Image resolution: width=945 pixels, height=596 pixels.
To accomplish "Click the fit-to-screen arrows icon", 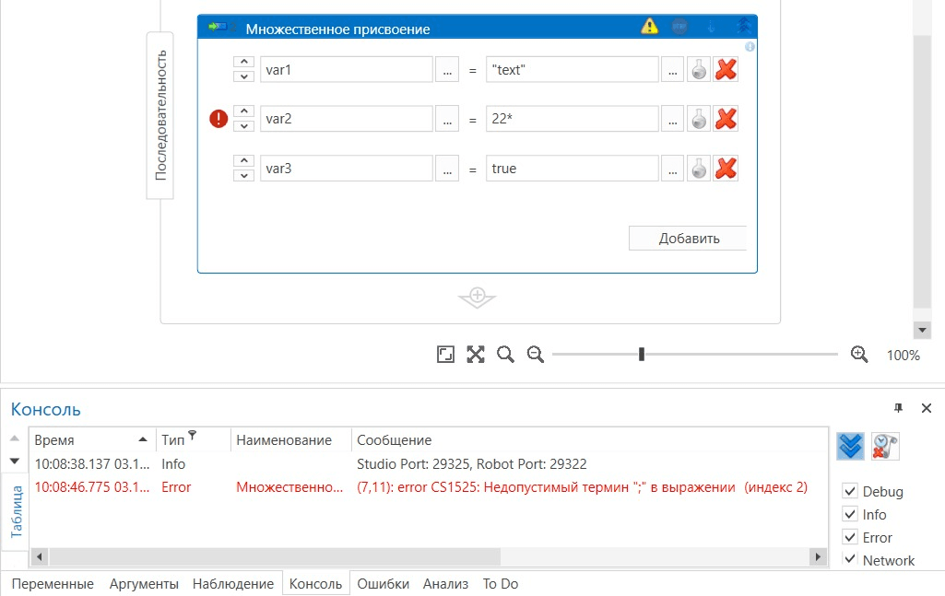I will tap(476, 355).
